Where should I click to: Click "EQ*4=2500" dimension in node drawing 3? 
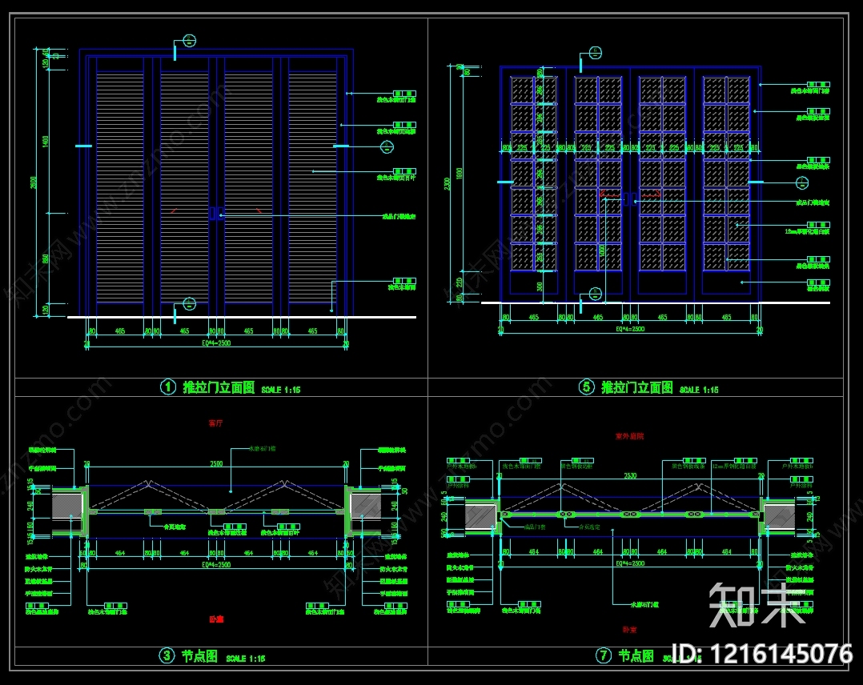(x=216, y=564)
